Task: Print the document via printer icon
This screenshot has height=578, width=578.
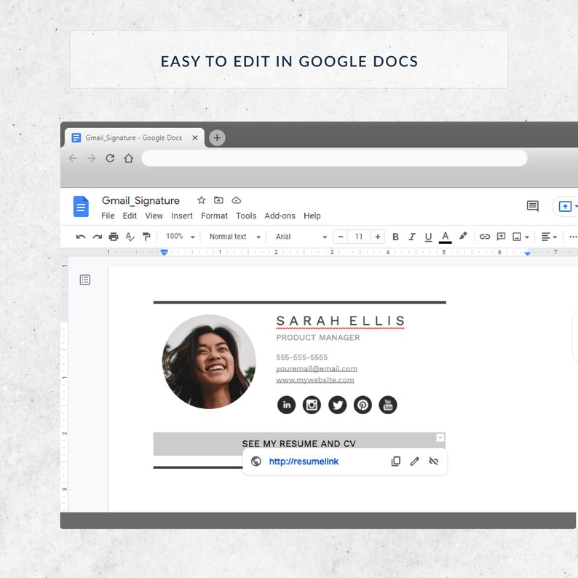Action: [114, 237]
